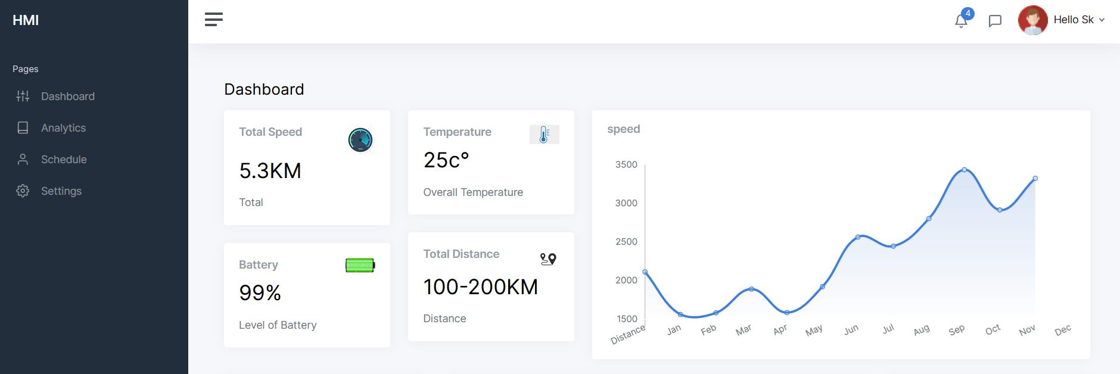Click the Hello Sk username text
The image size is (1120, 374).
pos(1073,20)
